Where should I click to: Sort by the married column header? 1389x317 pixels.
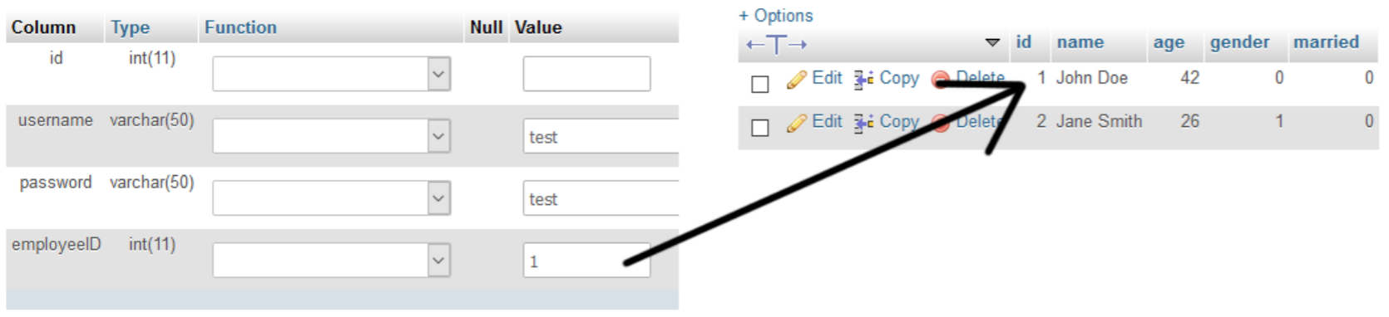1326,42
